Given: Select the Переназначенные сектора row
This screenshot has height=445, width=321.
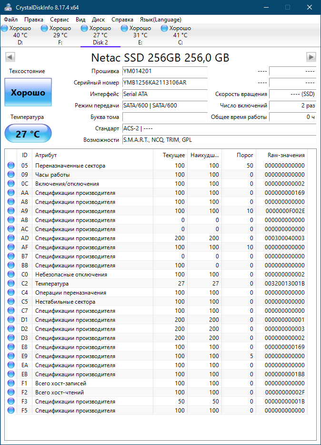Looking at the screenshot, I should coord(156,165).
